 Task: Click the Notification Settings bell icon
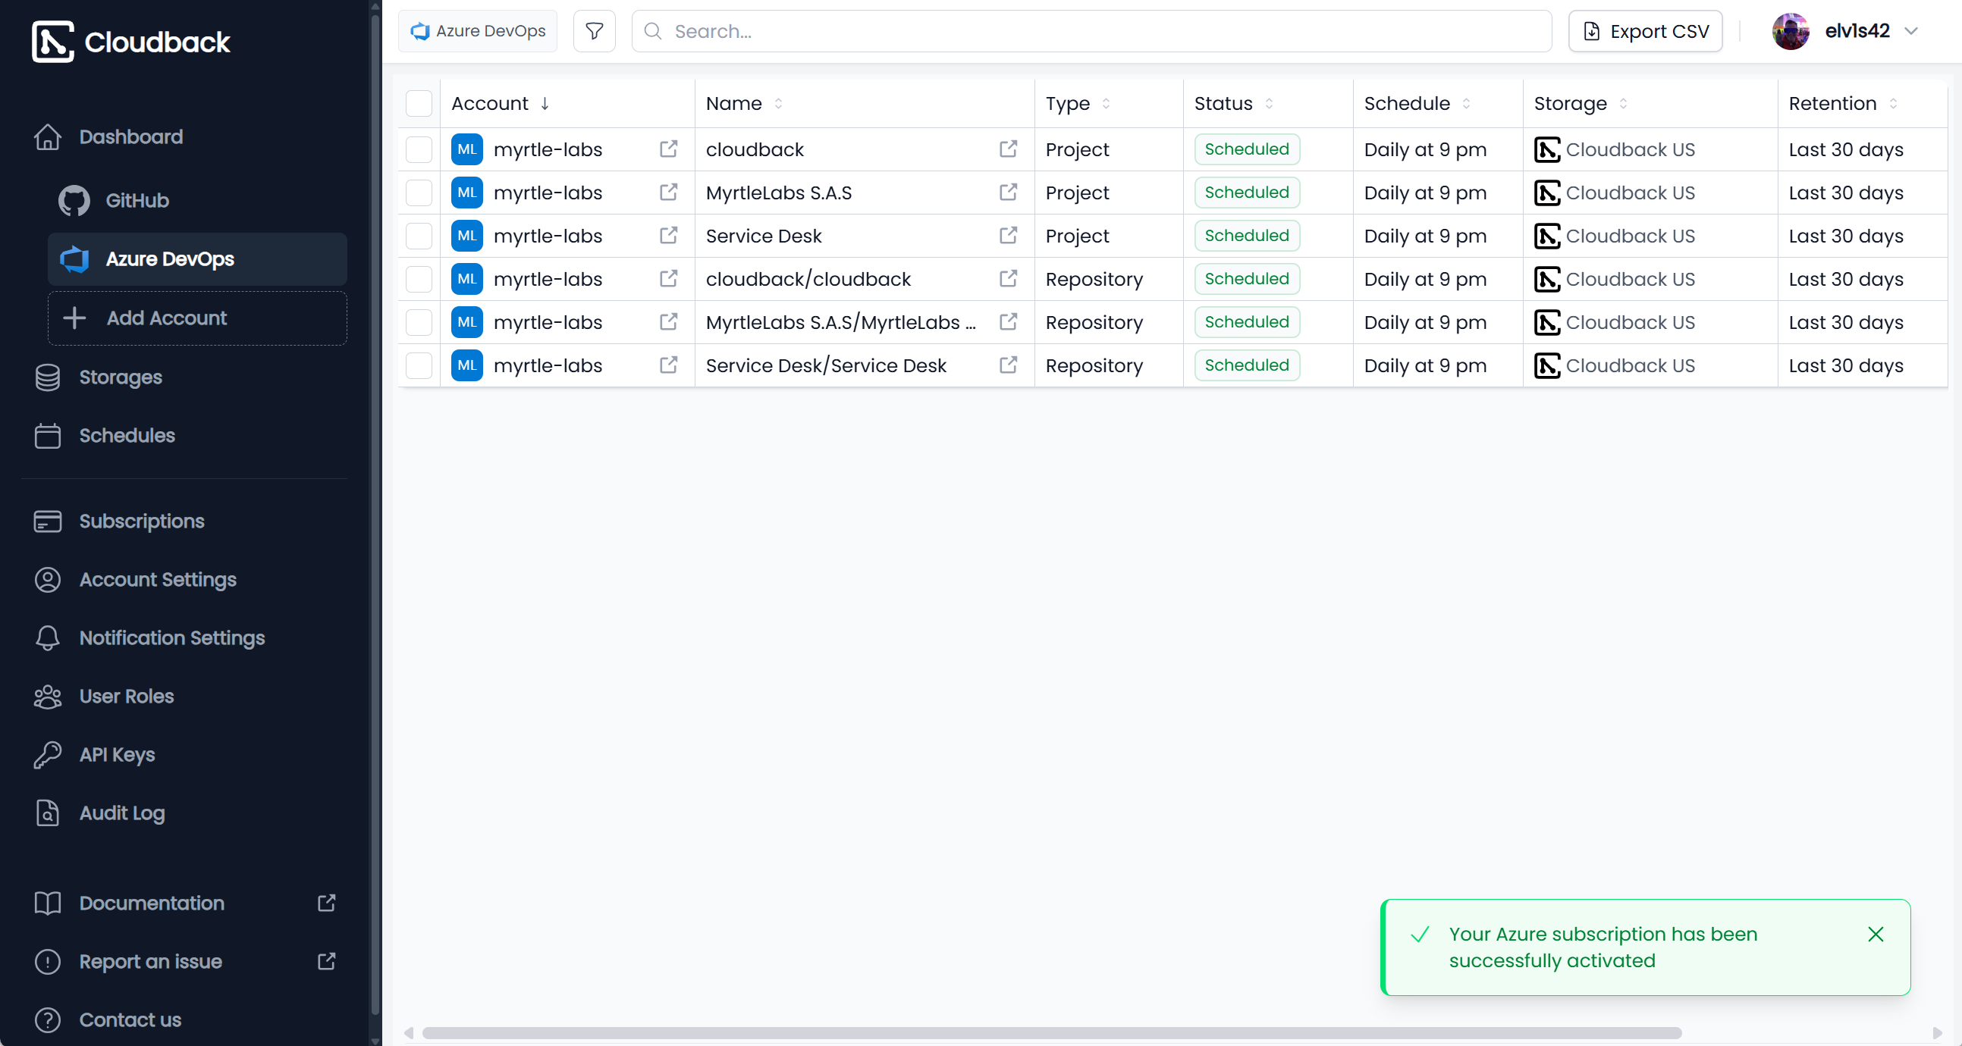click(x=47, y=638)
